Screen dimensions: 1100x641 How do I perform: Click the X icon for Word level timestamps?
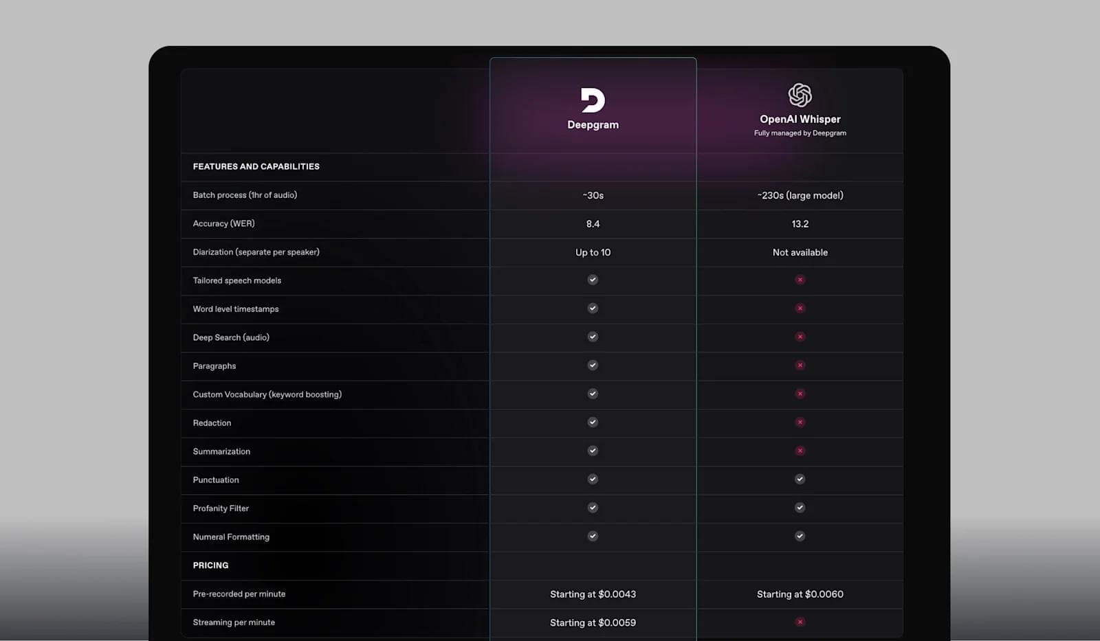[x=800, y=308]
